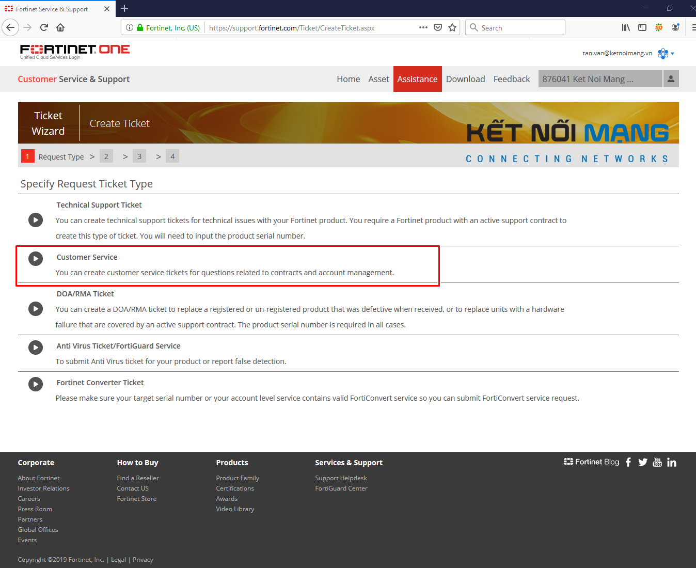Viewport: 696px width, 568px height.
Task: Toggle the sidebar view icon
Action: point(642,27)
